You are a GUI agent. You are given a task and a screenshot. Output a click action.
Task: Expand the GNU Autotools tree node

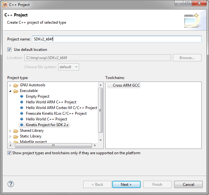pyautogui.click(x=10, y=85)
